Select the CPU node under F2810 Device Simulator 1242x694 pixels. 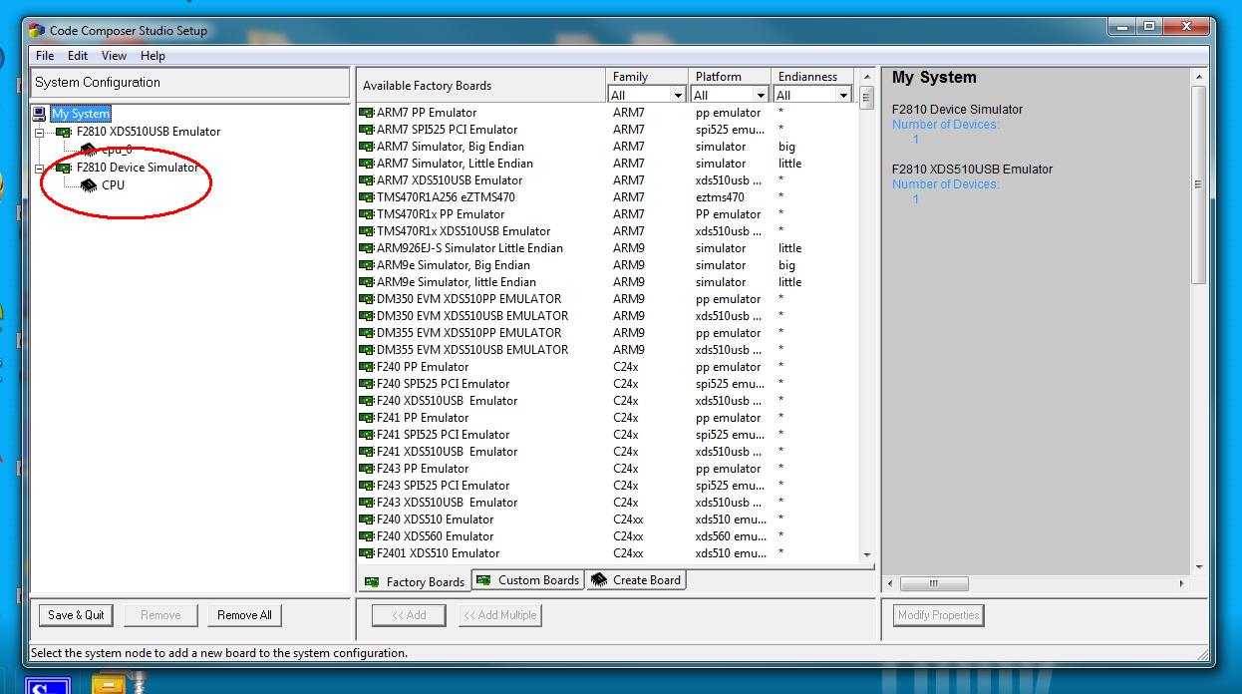[114, 185]
